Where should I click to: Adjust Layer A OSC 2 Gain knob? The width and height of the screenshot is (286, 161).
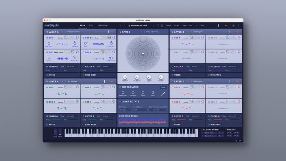[85, 43]
